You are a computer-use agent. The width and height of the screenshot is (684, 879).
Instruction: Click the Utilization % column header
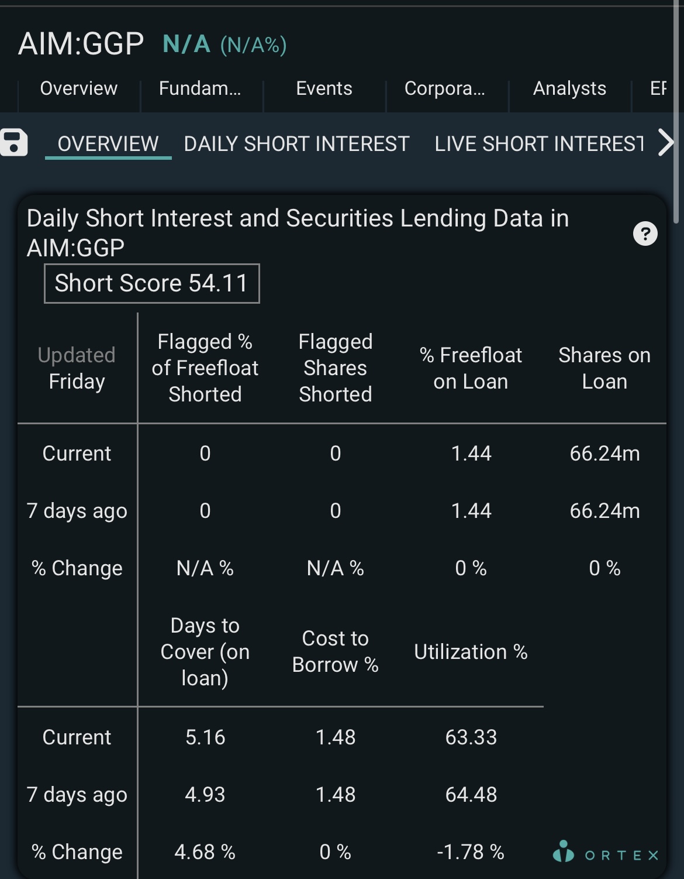(x=471, y=652)
